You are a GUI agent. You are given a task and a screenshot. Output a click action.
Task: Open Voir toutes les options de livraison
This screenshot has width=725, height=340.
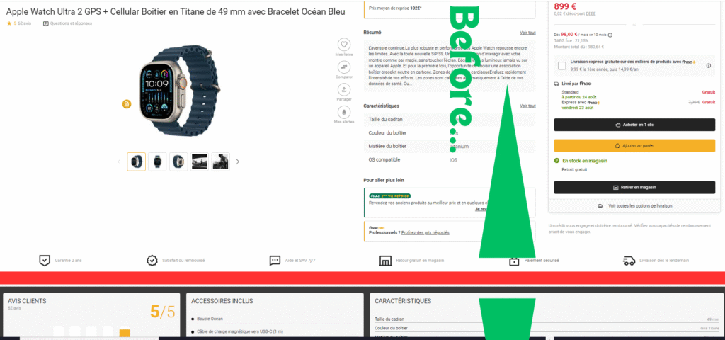click(x=634, y=206)
